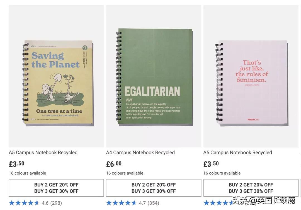Click first A5 Campus Notebook Recycled title
This screenshot has width=301, height=210.
(43, 153)
